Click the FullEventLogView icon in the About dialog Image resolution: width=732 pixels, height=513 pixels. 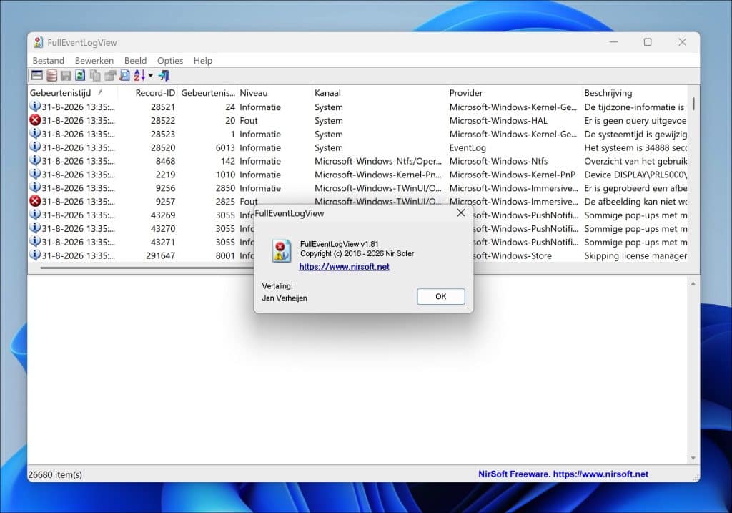pyautogui.click(x=282, y=251)
